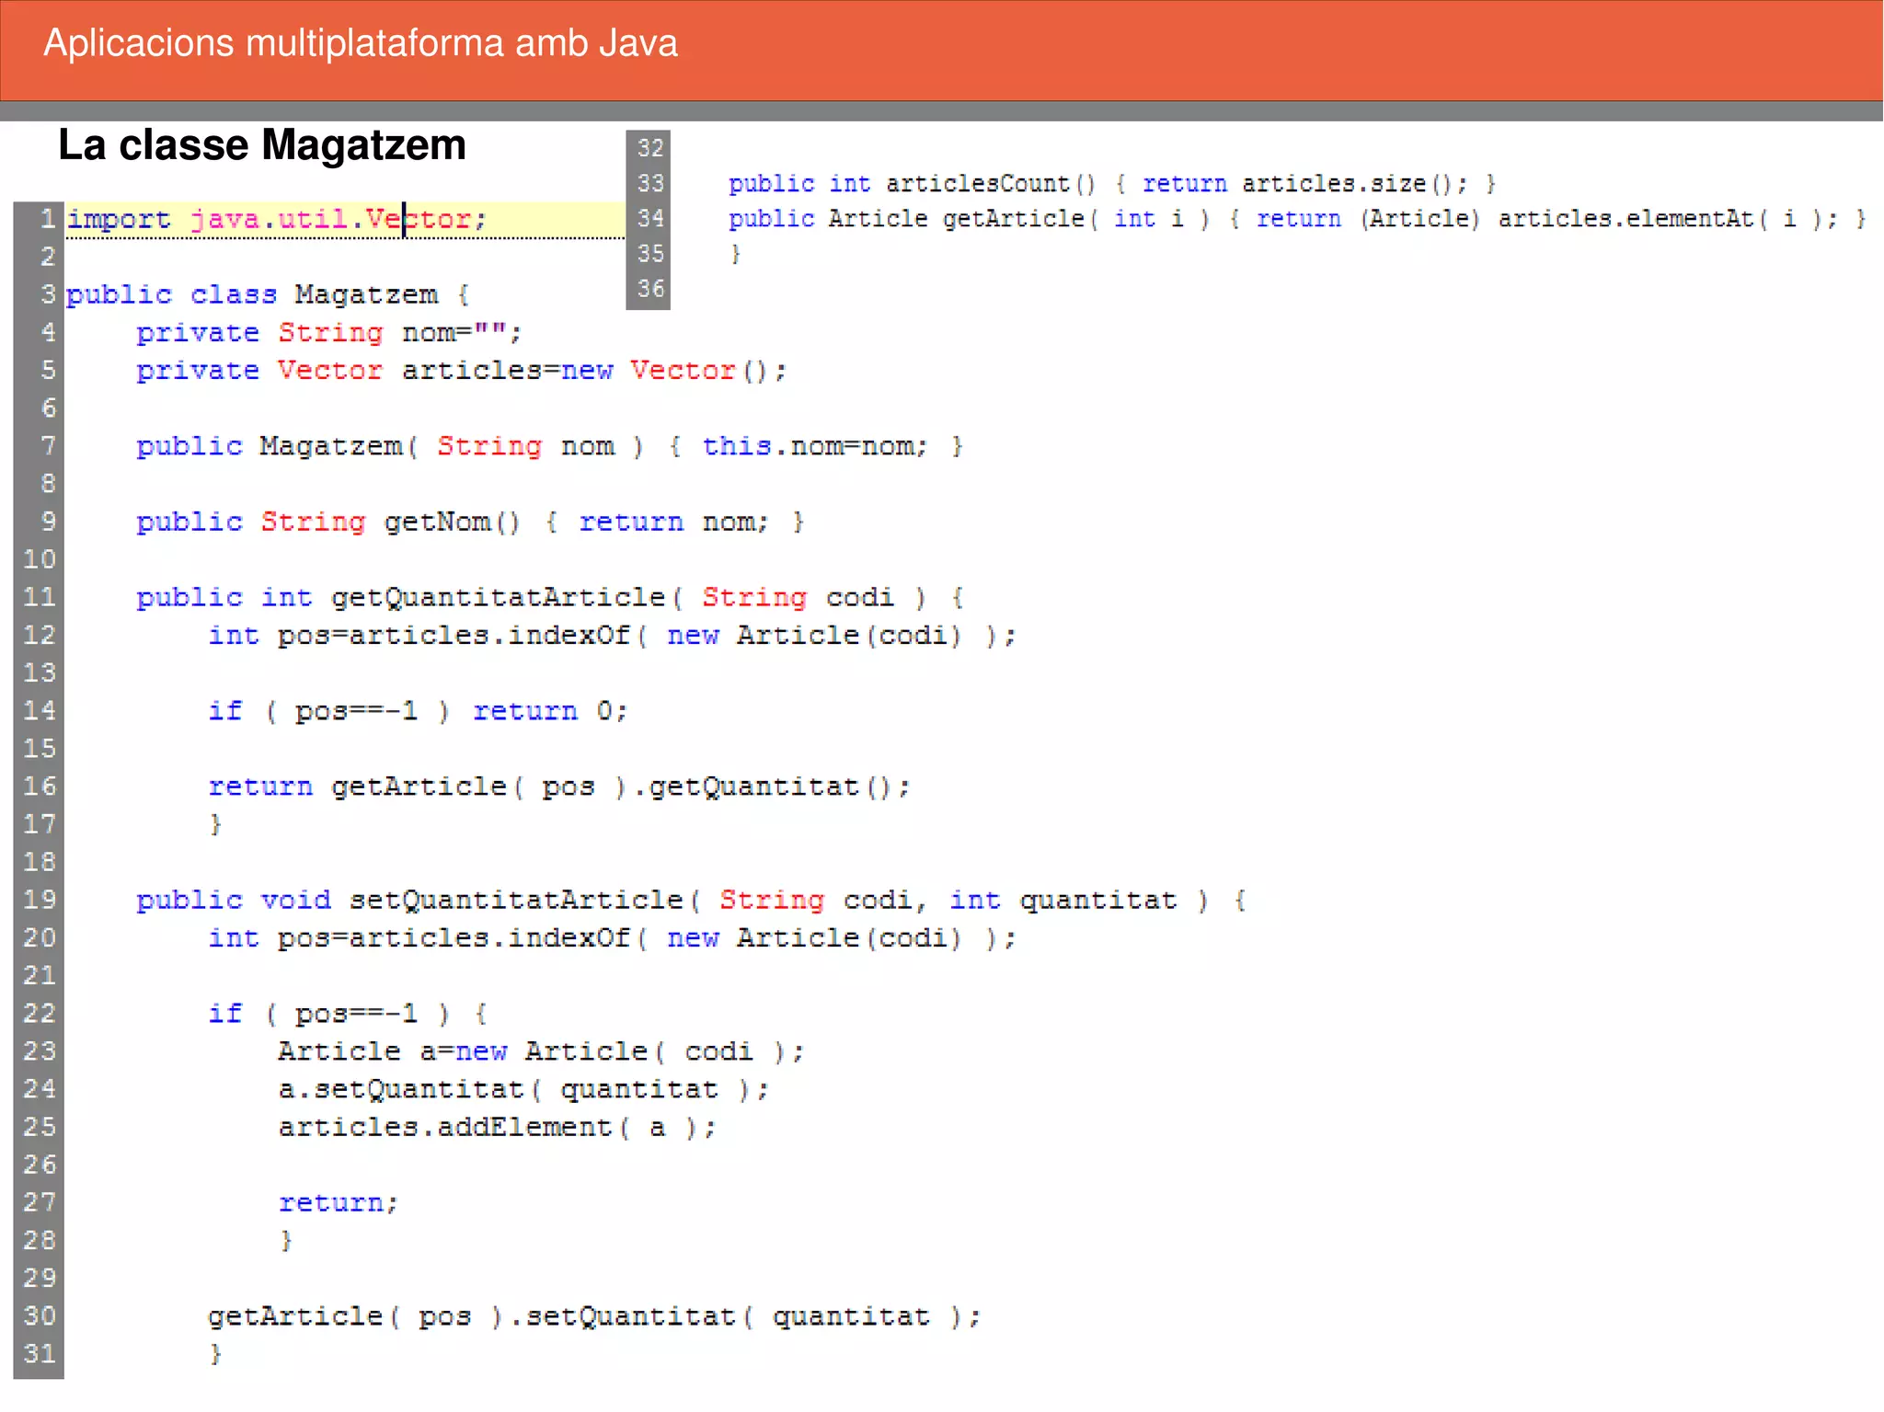Click the 'return;' statement on line 27
This screenshot has height=1412, width=1884.
click(338, 1202)
